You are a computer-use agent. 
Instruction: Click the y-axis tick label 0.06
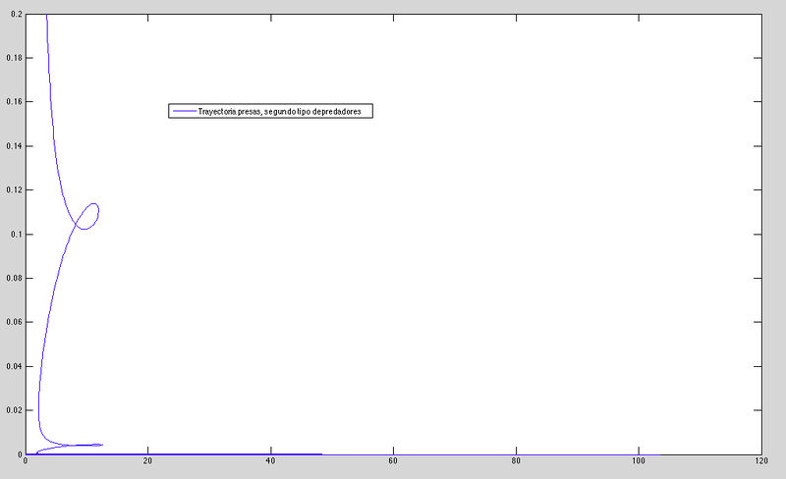coord(14,322)
